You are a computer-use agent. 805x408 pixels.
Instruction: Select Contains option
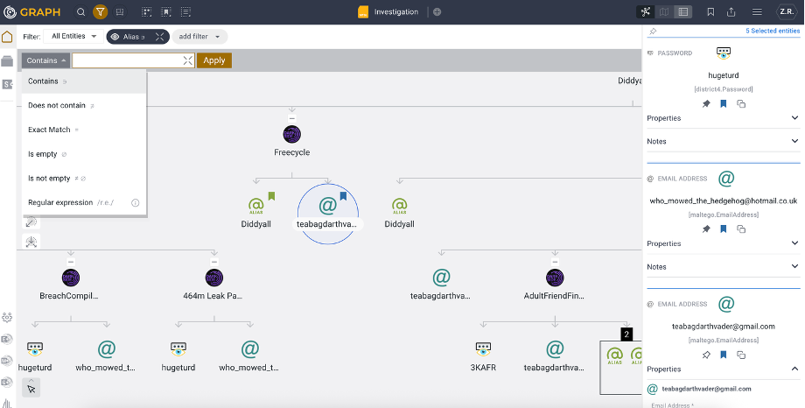[x=84, y=81]
